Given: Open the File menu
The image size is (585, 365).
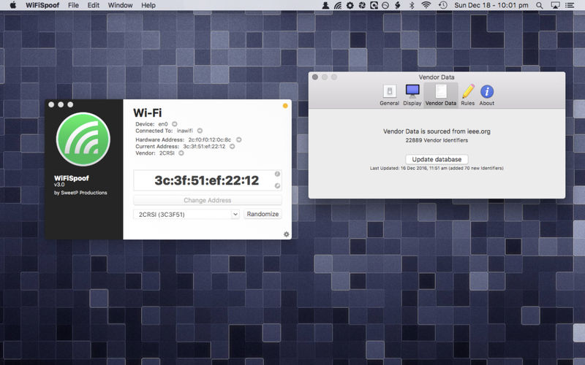Looking at the screenshot, I should pos(73,5).
